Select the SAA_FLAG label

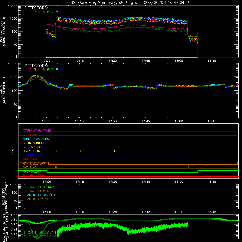coord(30,159)
